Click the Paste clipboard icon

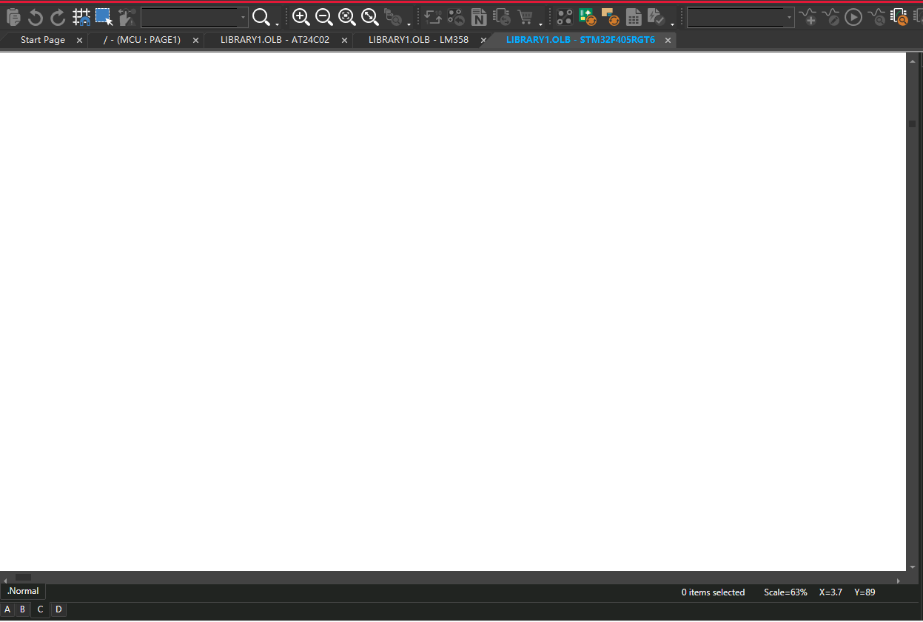13,17
